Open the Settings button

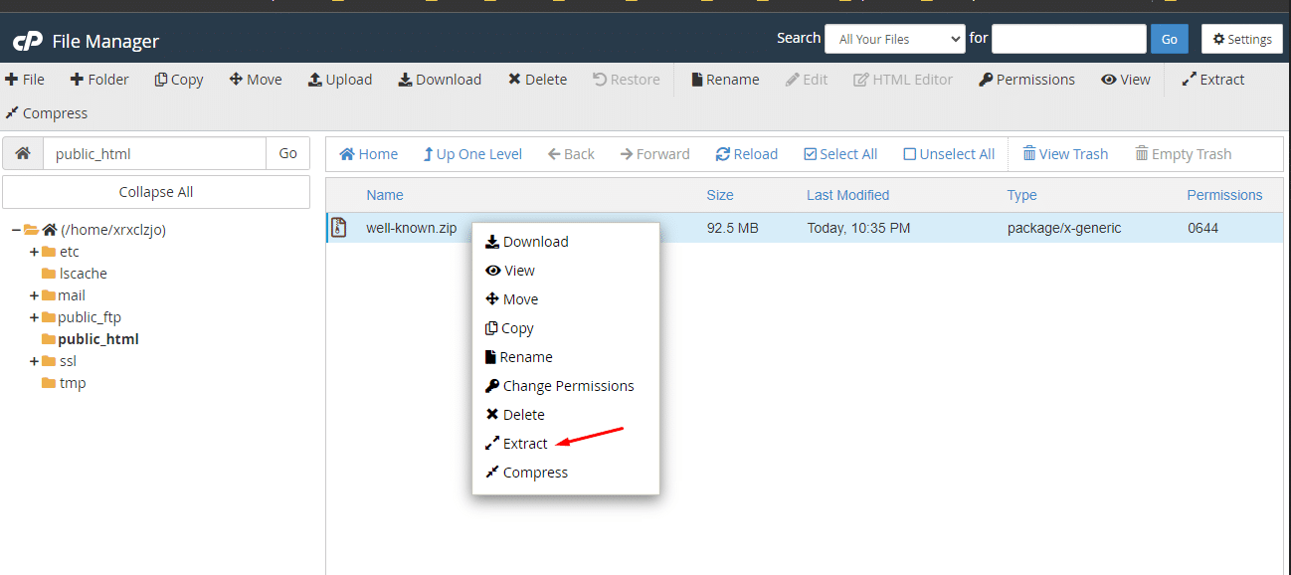coord(1241,39)
